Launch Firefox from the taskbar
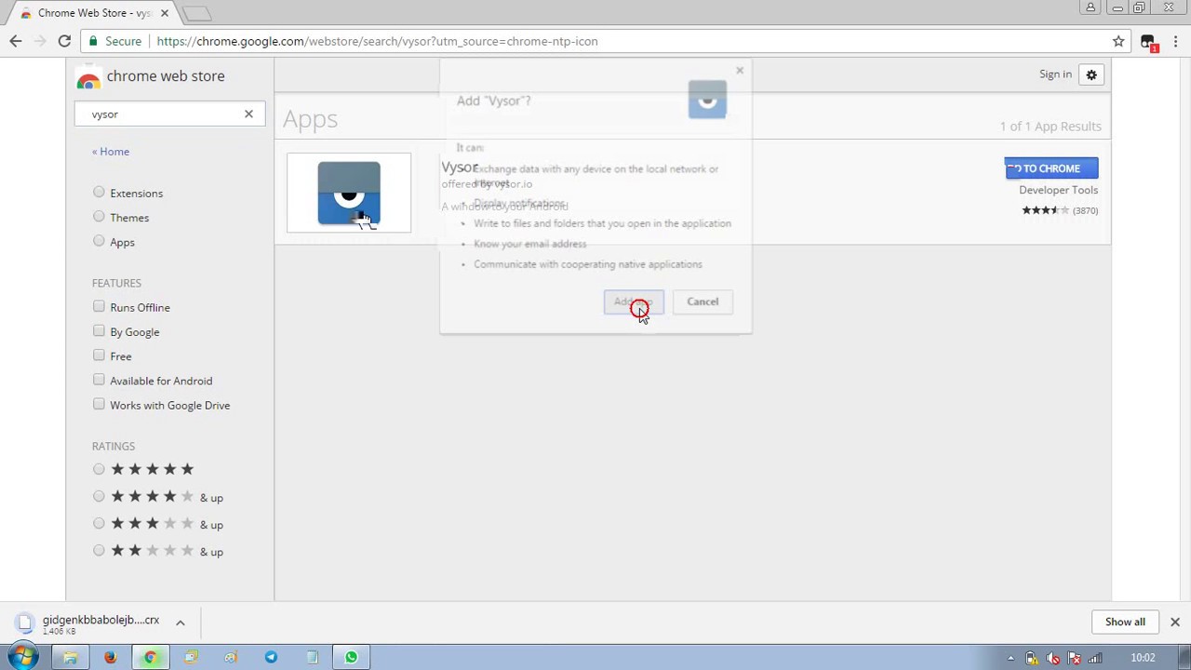 110,658
